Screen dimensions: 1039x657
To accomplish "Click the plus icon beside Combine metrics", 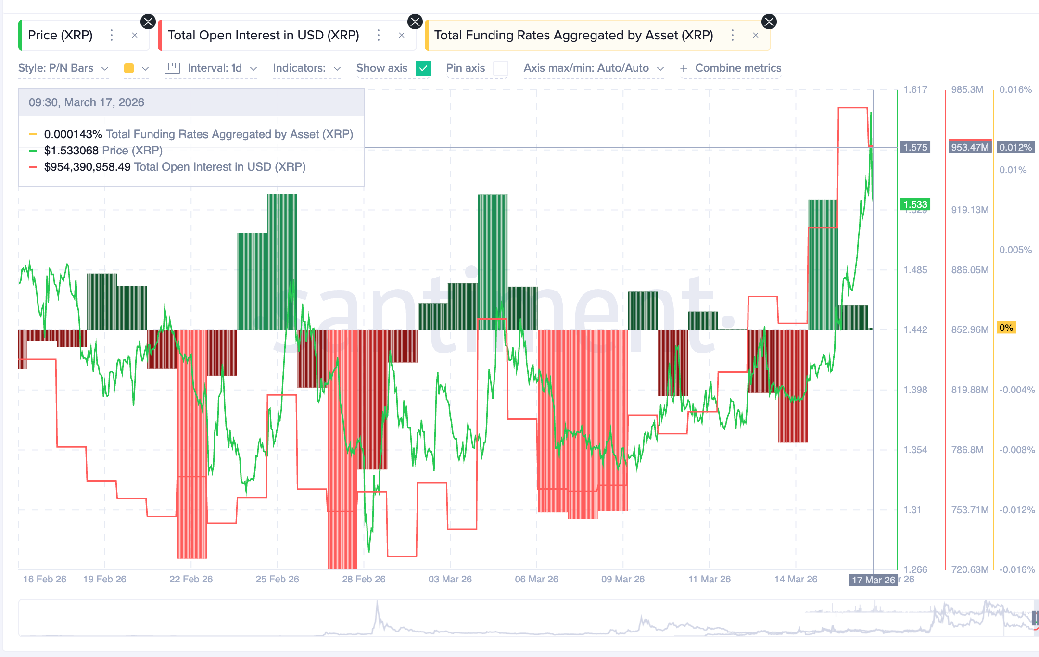I will 683,68.
